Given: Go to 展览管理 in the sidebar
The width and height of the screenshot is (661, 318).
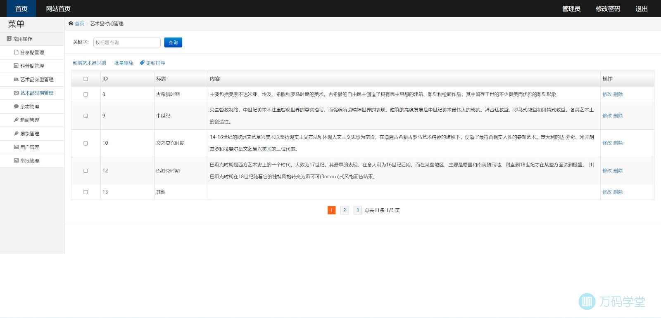Looking at the screenshot, I should point(32,134).
